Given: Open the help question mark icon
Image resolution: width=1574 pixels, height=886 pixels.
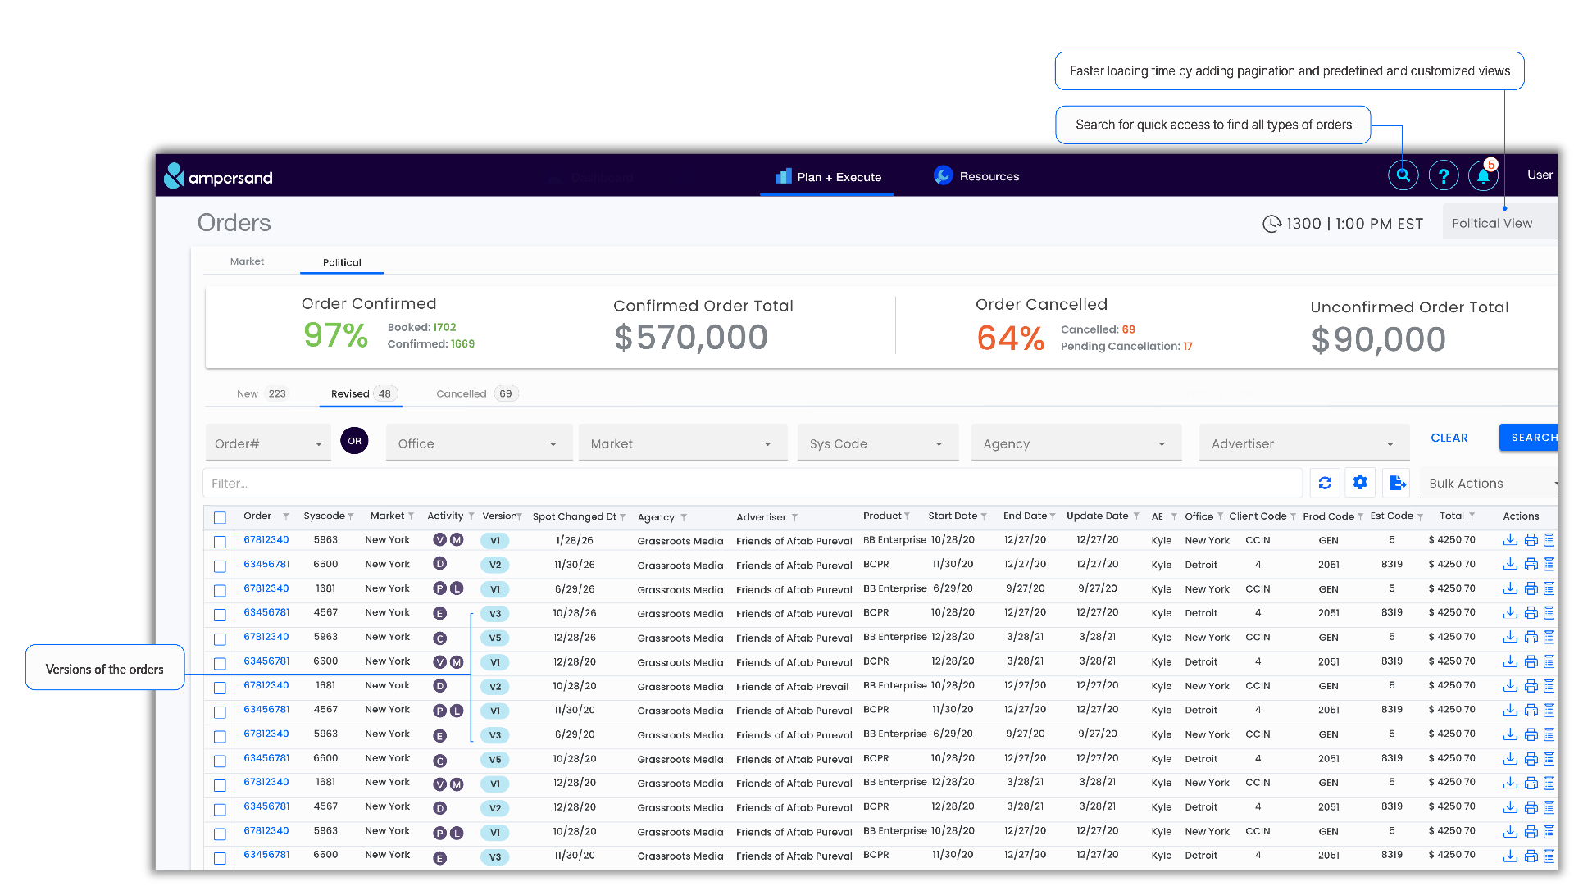Looking at the screenshot, I should point(1443,175).
